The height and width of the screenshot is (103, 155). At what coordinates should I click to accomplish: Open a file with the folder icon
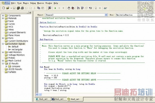click(8, 8)
